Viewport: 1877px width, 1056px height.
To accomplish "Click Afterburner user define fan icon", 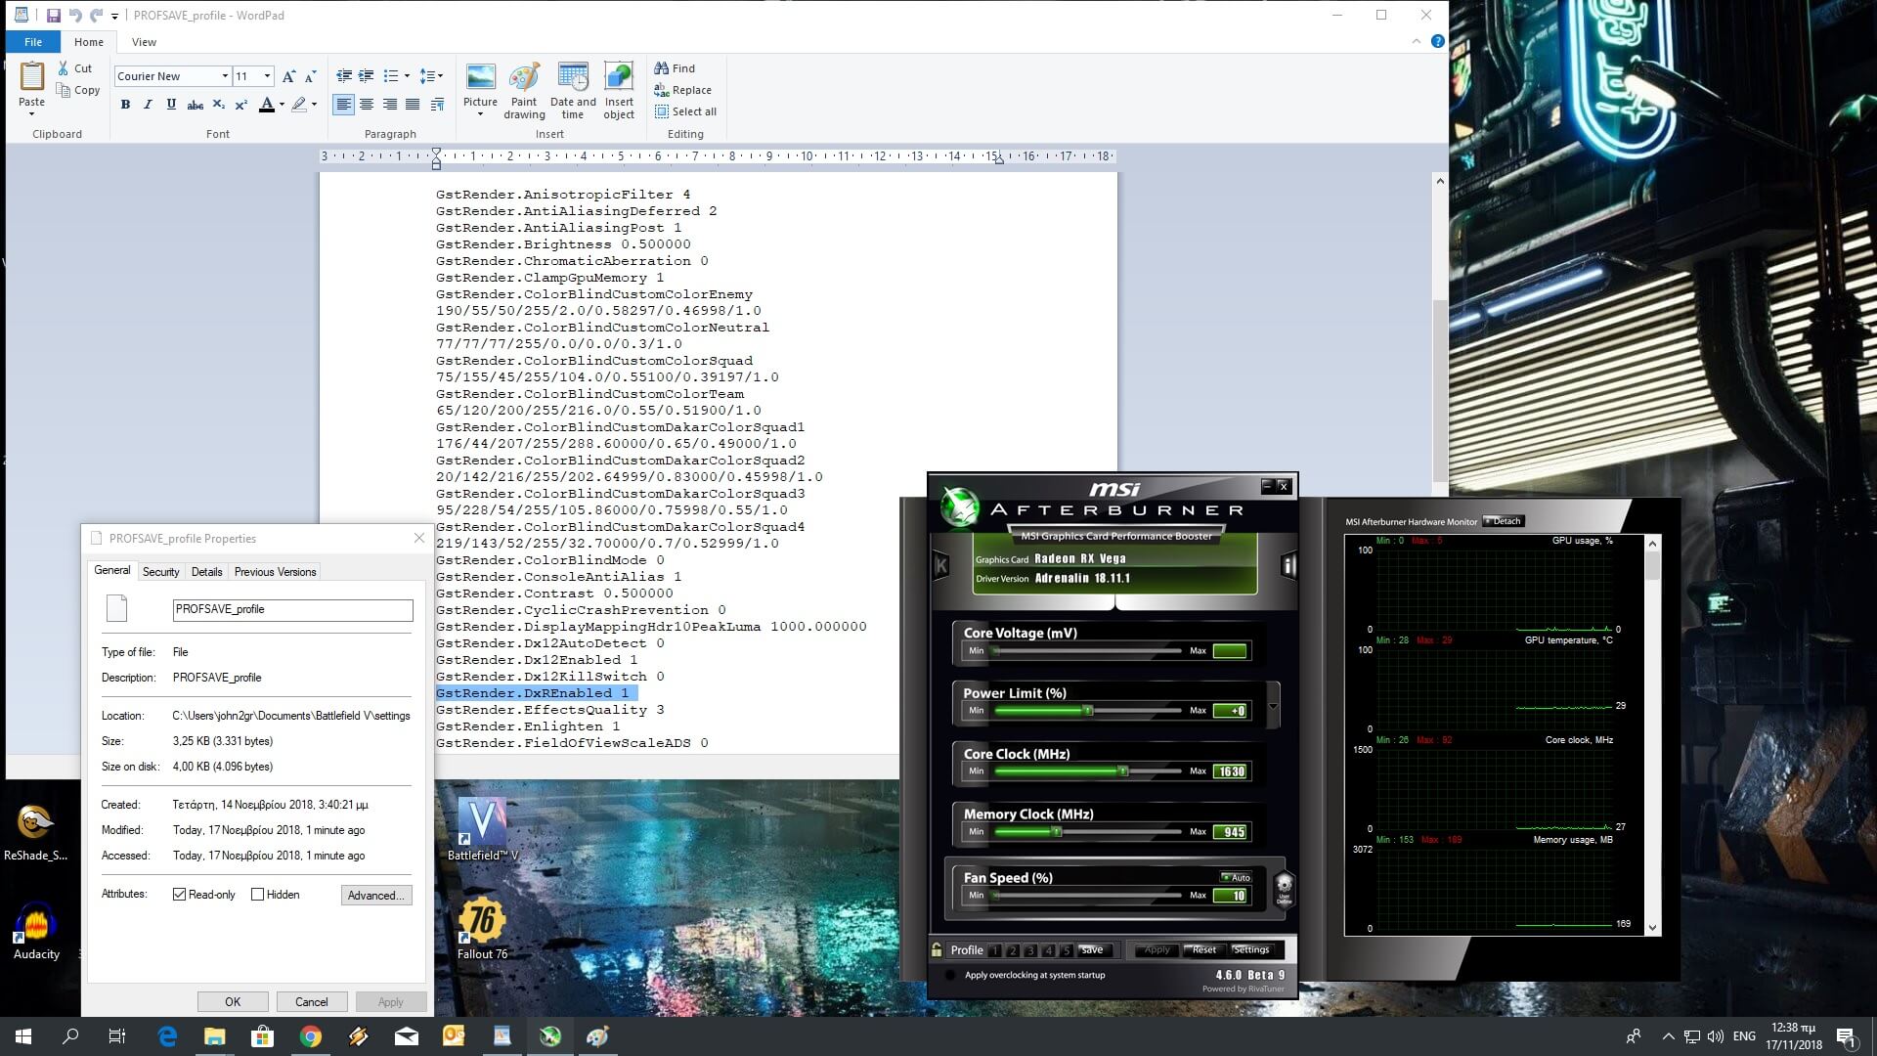I will 1285,890.
